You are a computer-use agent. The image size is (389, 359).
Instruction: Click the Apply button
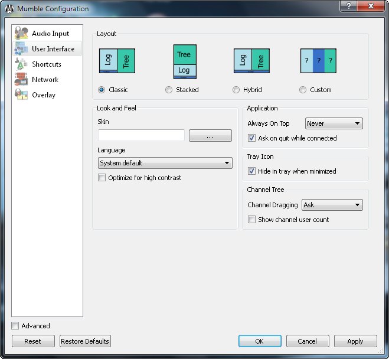pos(355,341)
